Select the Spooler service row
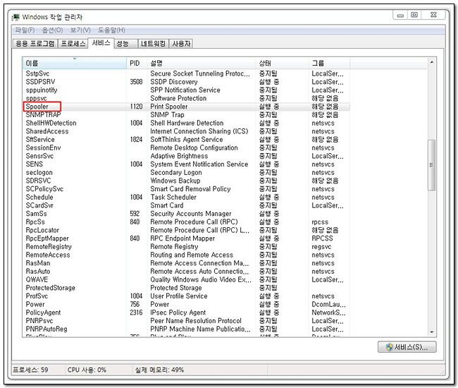Viewport: 458px width, 388px height. (186, 107)
